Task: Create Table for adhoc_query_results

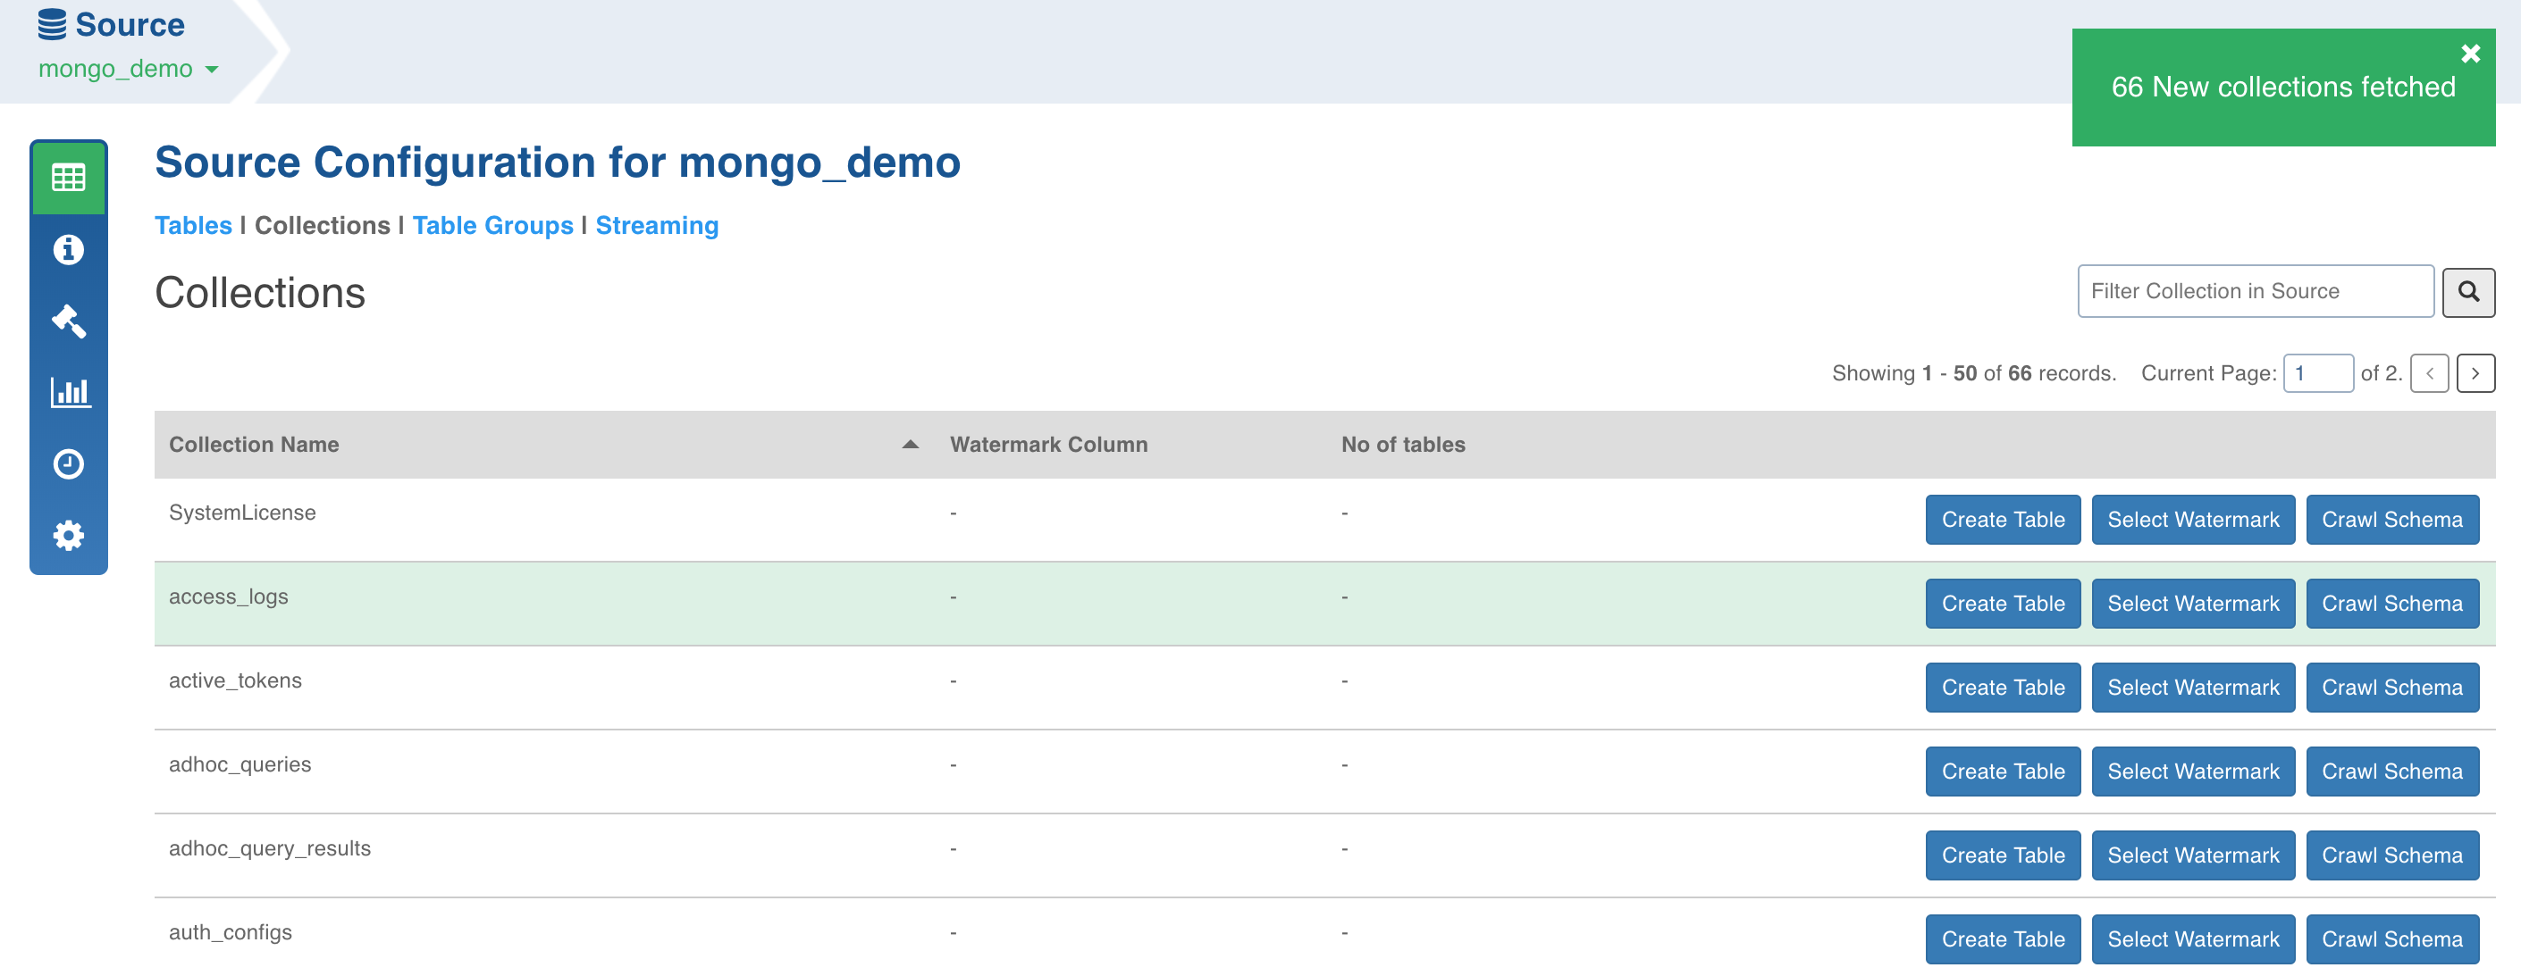Action: point(2003,856)
